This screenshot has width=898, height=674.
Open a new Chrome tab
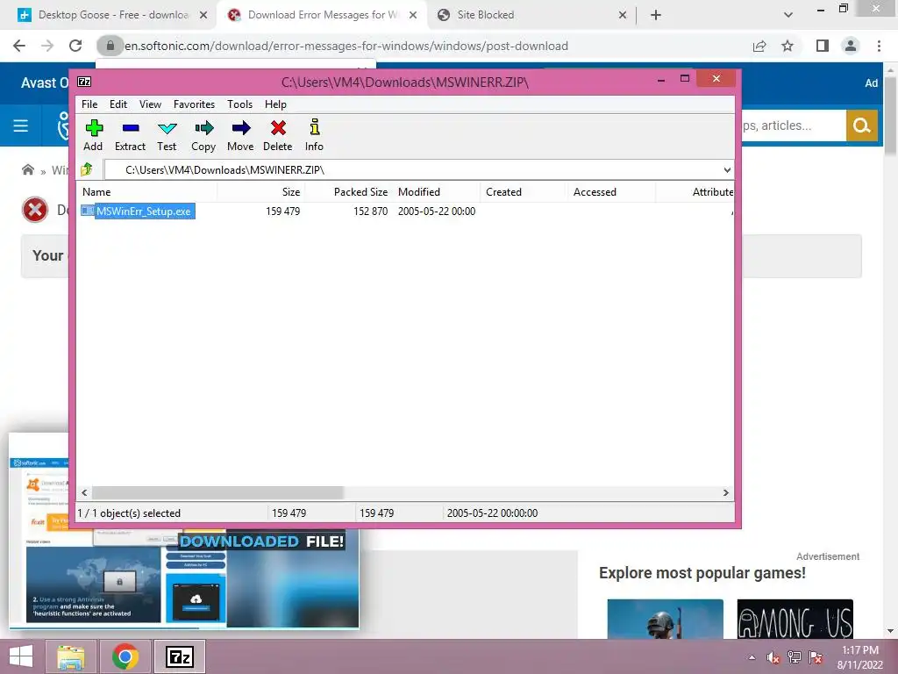[656, 16]
